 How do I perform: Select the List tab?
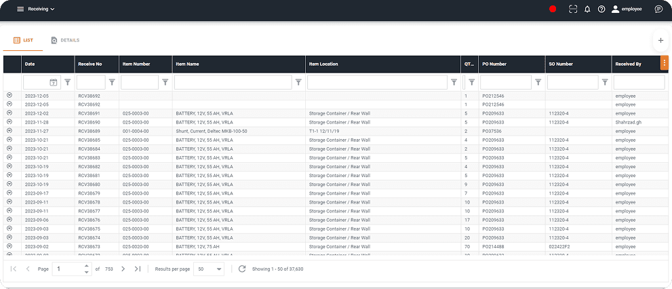[23, 40]
